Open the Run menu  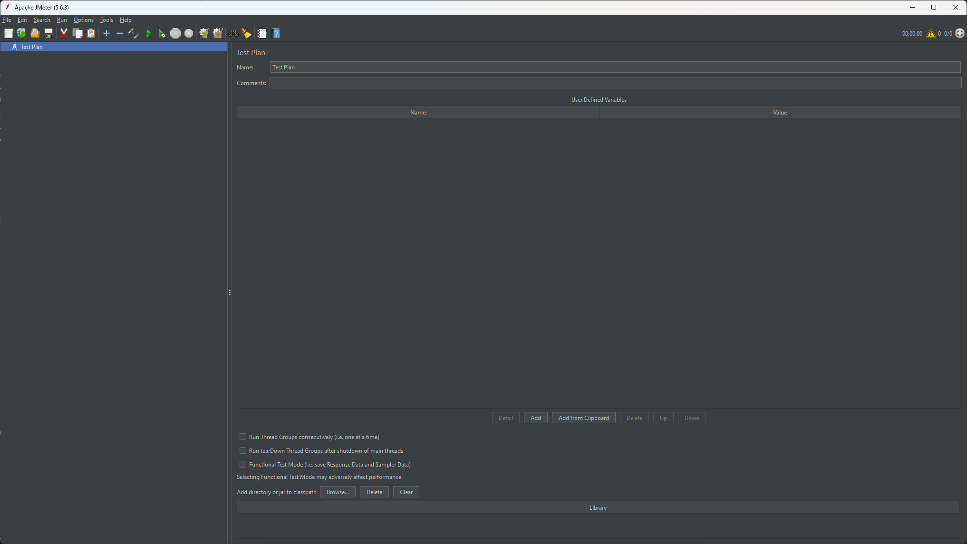[62, 20]
